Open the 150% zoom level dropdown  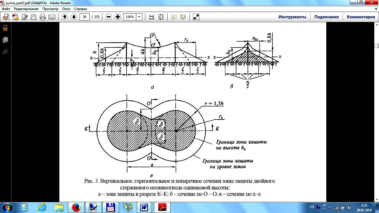click(x=139, y=17)
